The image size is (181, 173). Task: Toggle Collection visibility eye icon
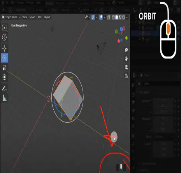pos(179,22)
